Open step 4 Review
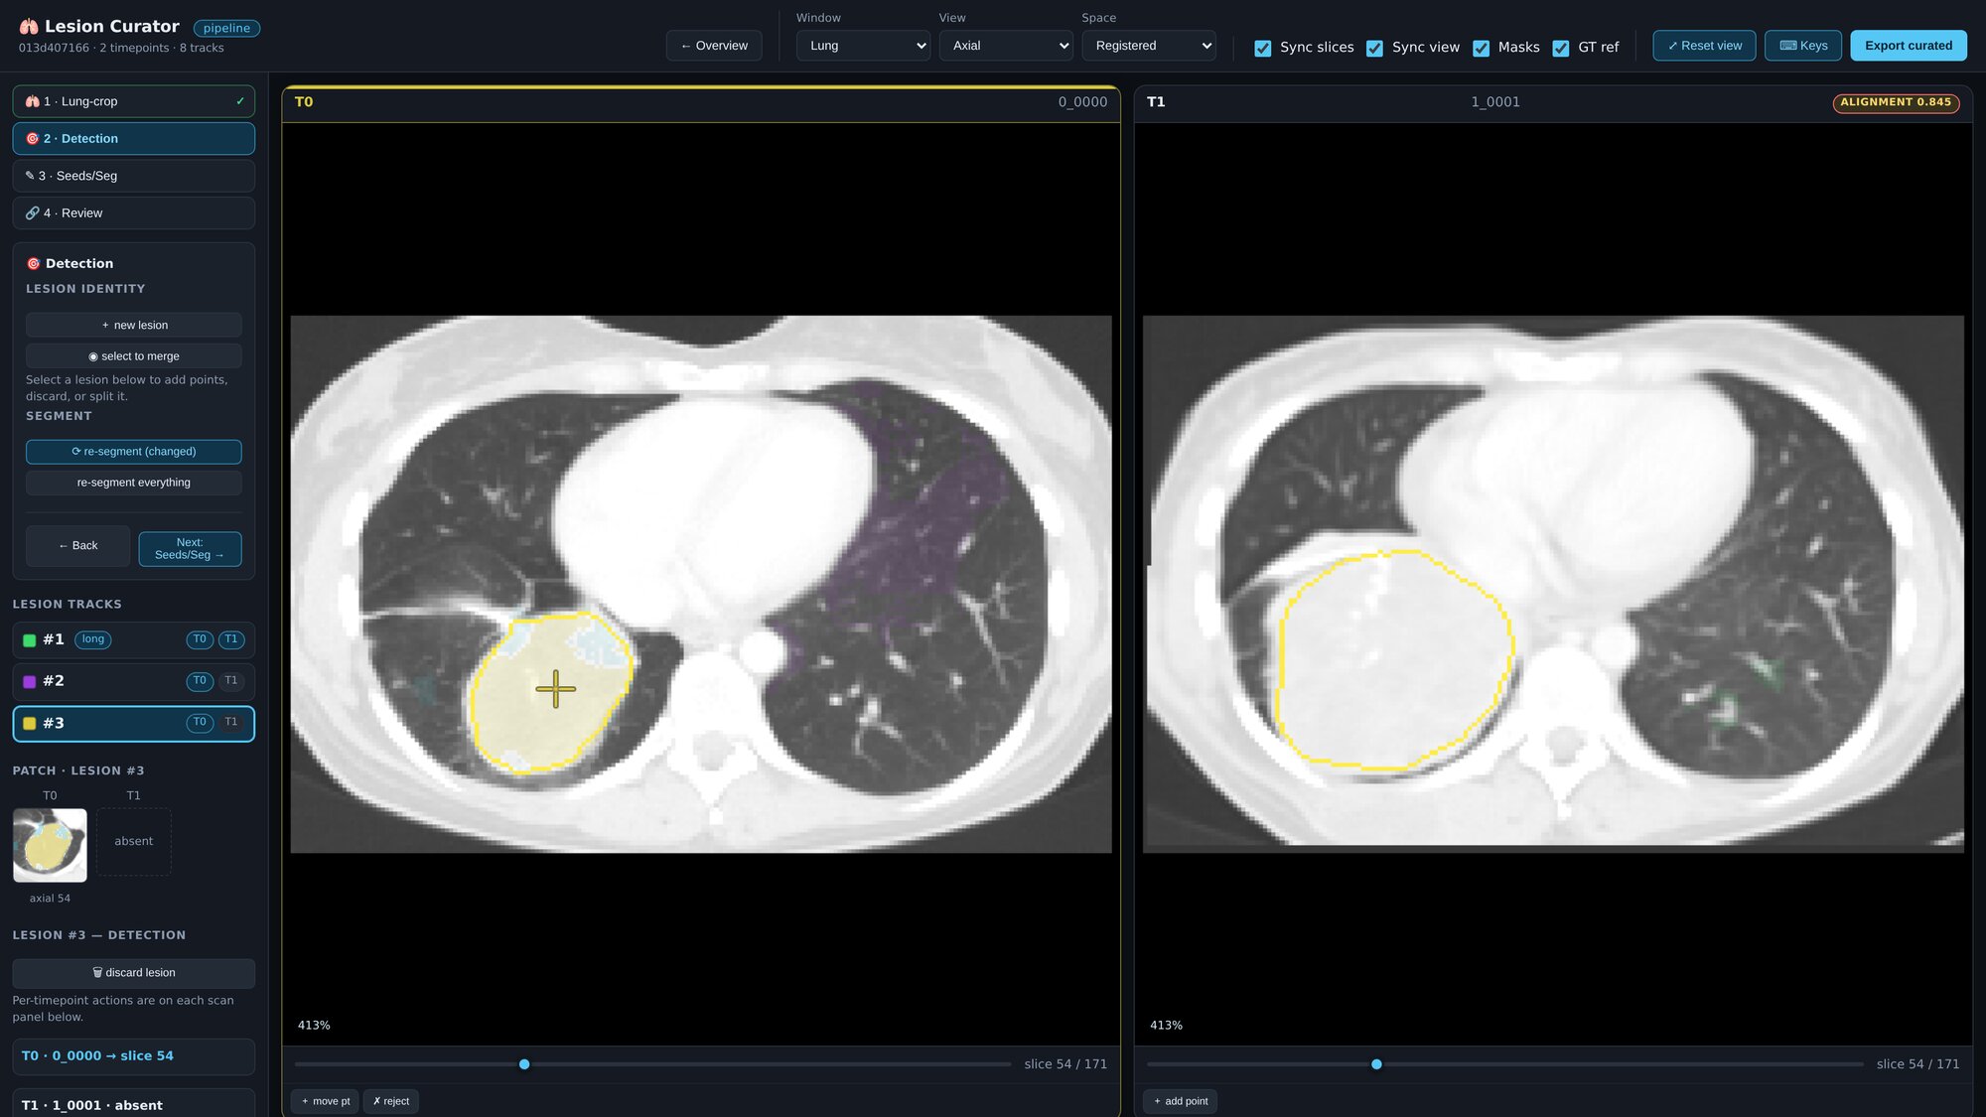This screenshot has height=1117, width=1986. click(133, 213)
